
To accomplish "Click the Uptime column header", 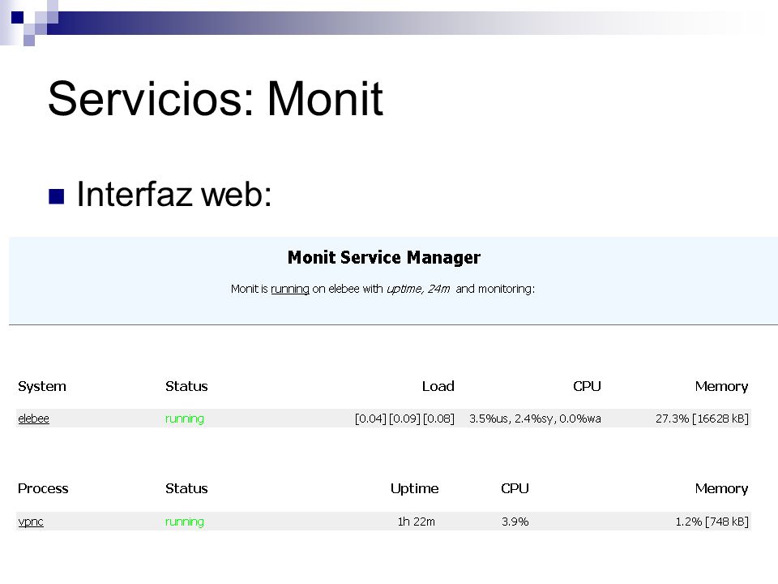I will 414,488.
